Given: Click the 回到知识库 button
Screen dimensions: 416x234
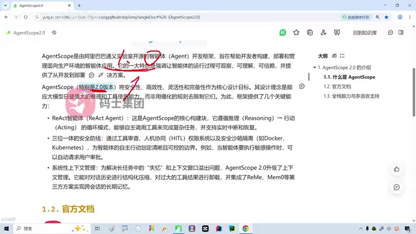Looking at the screenshot, I should coord(365,33).
